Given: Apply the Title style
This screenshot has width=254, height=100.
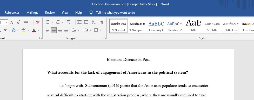Looking at the screenshot, I should tap(193, 26).
